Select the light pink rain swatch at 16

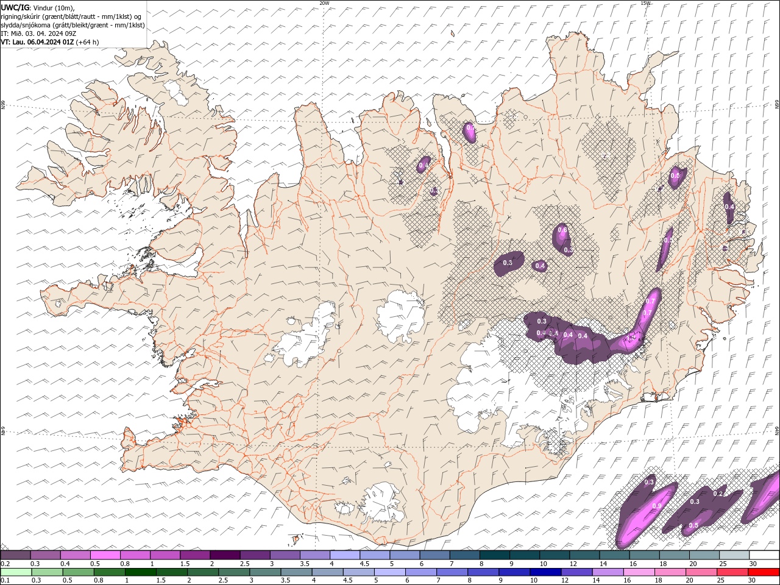coord(639,572)
